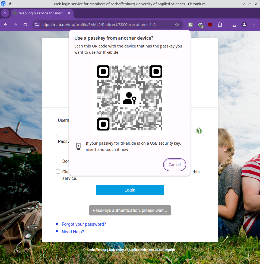Image resolution: width=260 pixels, height=264 pixels.
Task: Open Chrome Labs flask icon
Action: click(234, 25)
